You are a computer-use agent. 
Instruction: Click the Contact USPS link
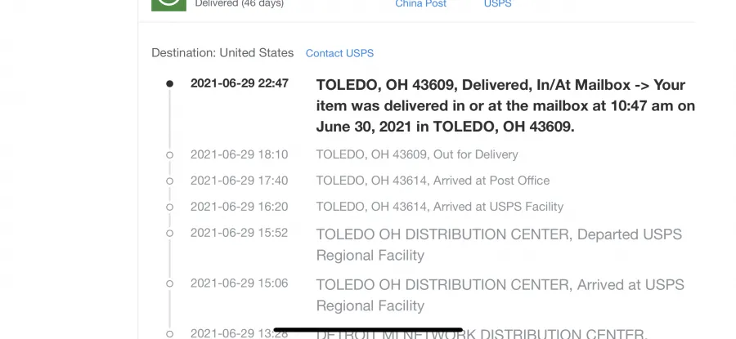[x=339, y=53]
